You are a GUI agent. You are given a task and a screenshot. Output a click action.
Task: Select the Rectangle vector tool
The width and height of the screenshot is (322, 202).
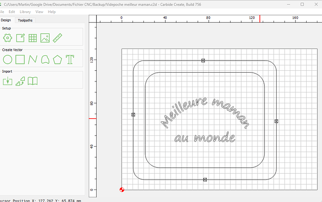tap(20, 60)
